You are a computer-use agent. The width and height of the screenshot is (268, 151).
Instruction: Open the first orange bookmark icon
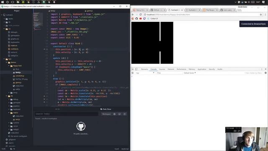pyautogui.click(x=133, y=18)
